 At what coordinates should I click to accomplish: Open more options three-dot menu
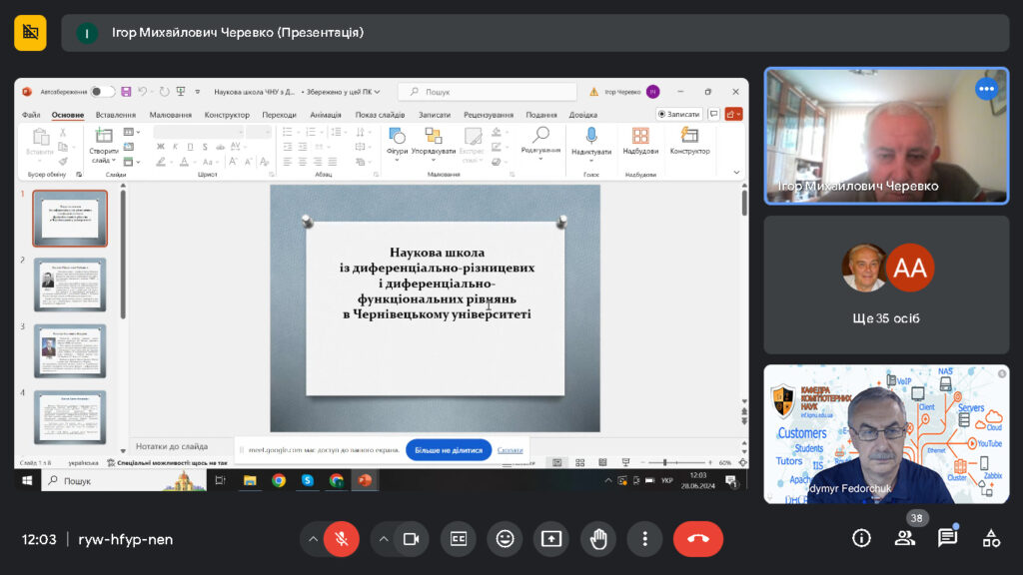coord(644,539)
